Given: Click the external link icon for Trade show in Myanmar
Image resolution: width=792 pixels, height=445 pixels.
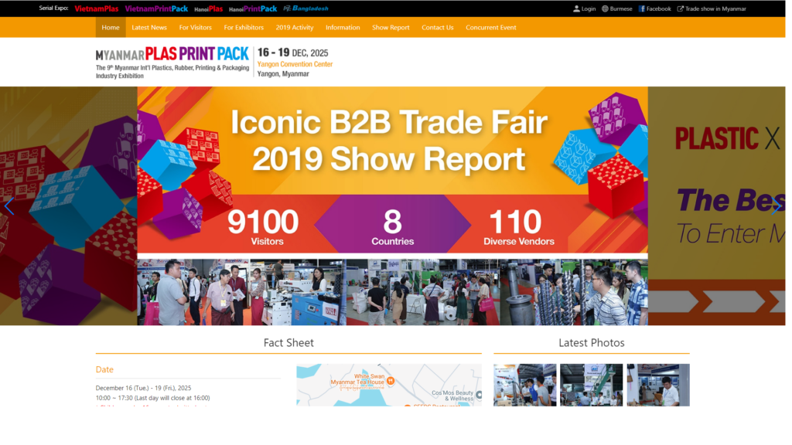Looking at the screenshot, I should click(x=680, y=8).
